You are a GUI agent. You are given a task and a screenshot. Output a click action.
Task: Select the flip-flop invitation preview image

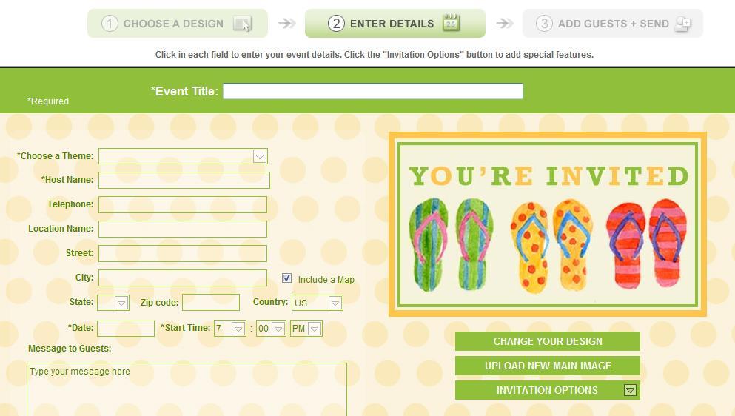548,224
